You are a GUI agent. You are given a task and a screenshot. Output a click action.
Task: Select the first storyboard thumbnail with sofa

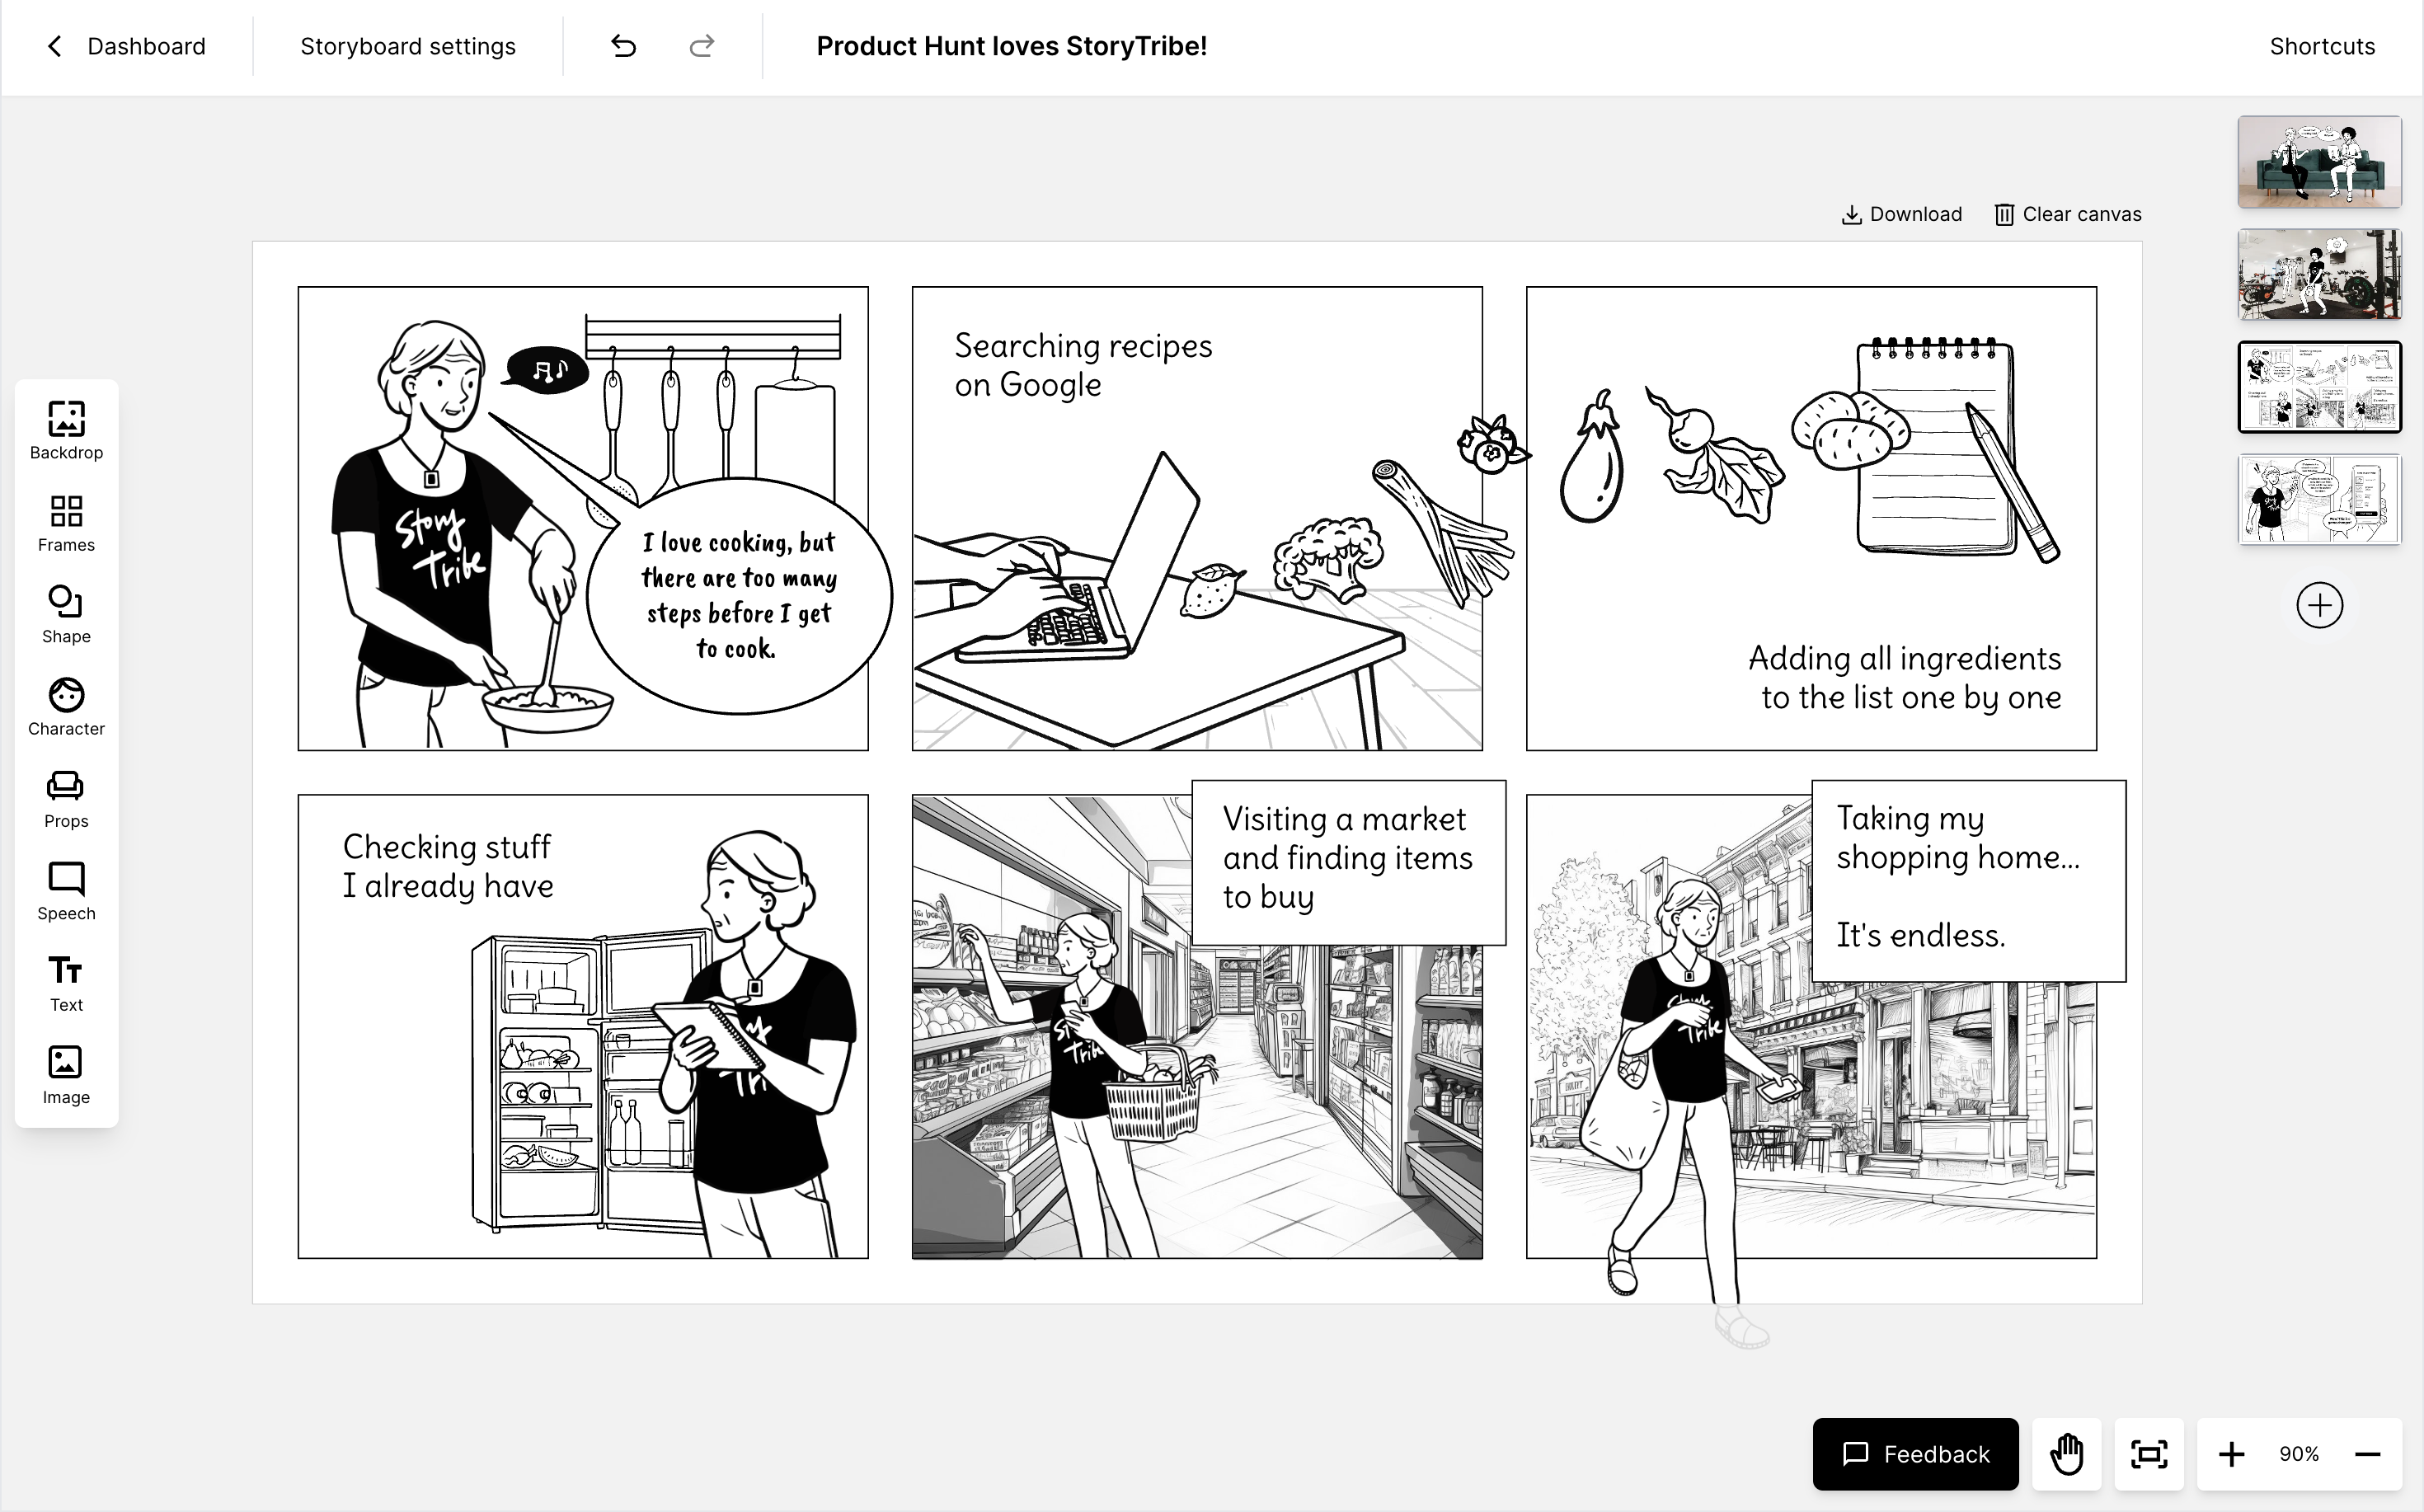pyautogui.click(x=2319, y=162)
